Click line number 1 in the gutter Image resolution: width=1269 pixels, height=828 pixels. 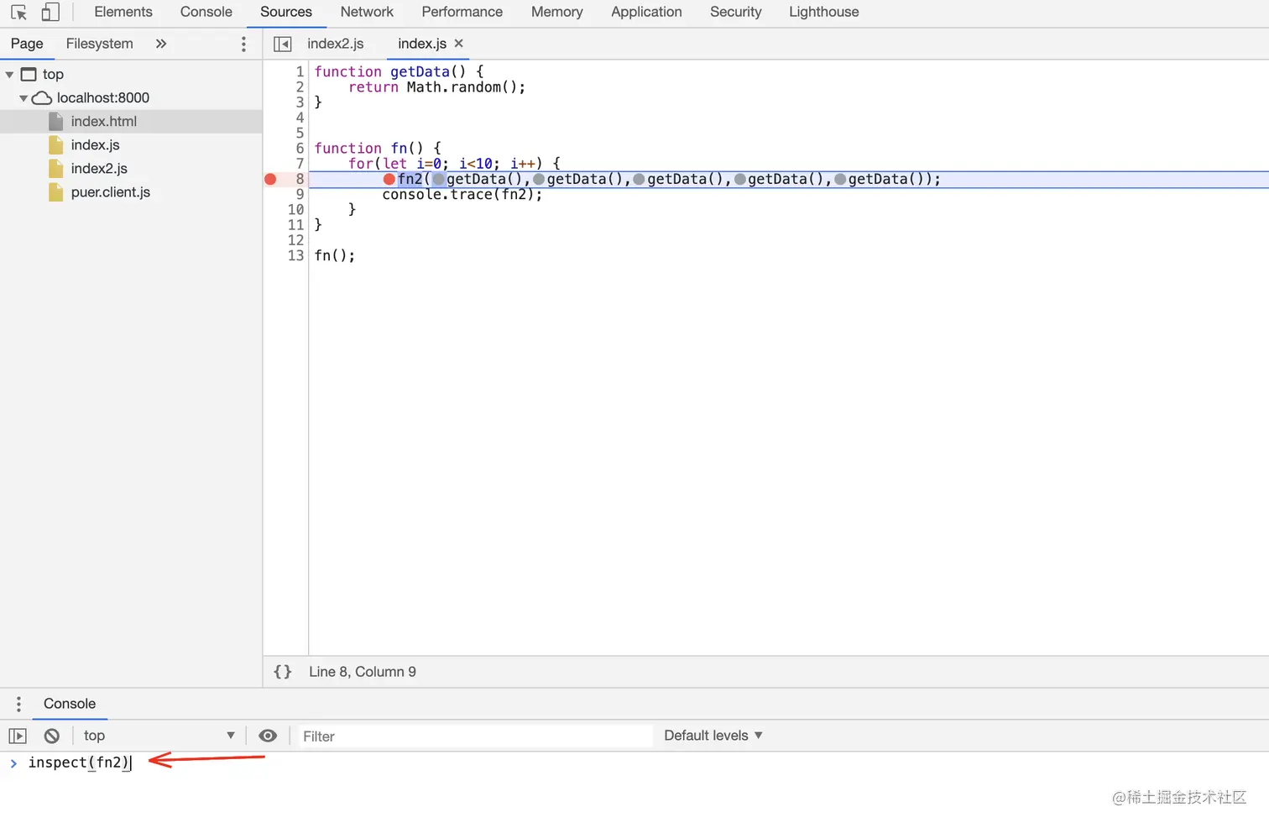300,71
